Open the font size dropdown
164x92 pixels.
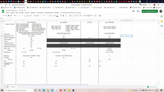46,16
